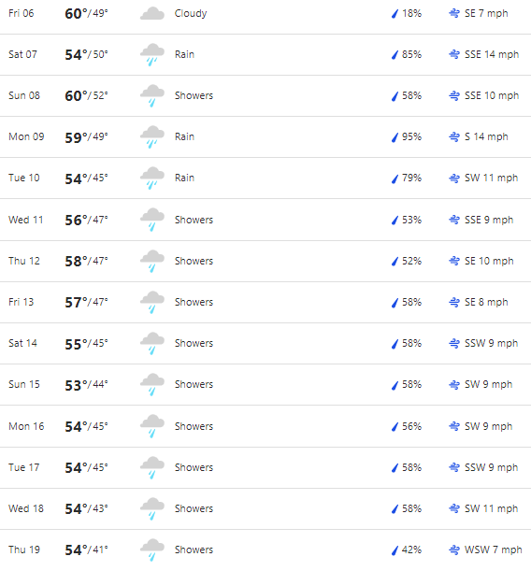Click the 85% precipitation chance for Sat 07
This screenshot has height=571, width=531.
pos(411,54)
